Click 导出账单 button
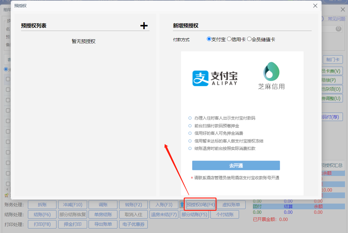The image size is (348, 233). click(103, 224)
